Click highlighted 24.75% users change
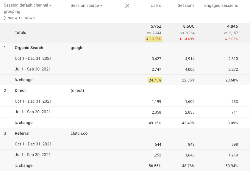Viewport: 250px width, 171px height. 155,80
